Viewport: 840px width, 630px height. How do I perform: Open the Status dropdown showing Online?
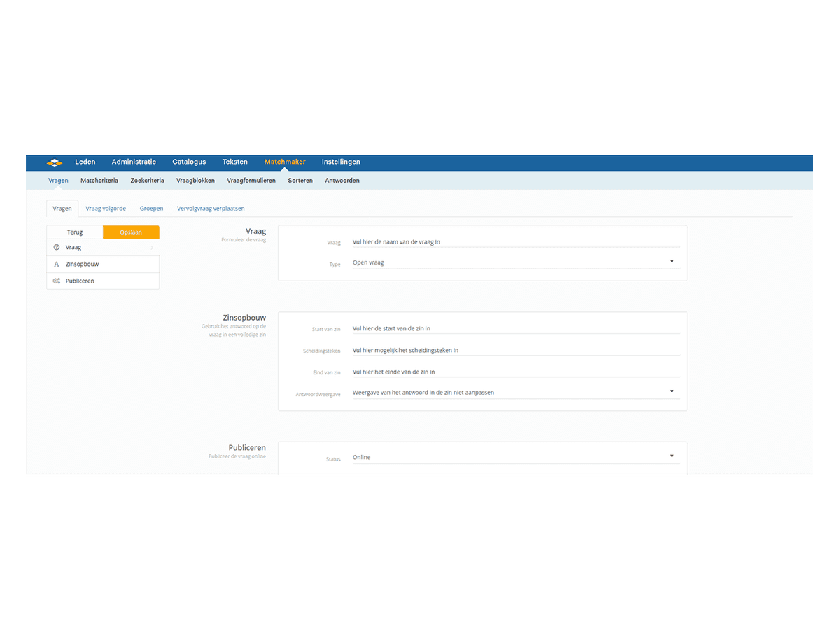[671, 456]
